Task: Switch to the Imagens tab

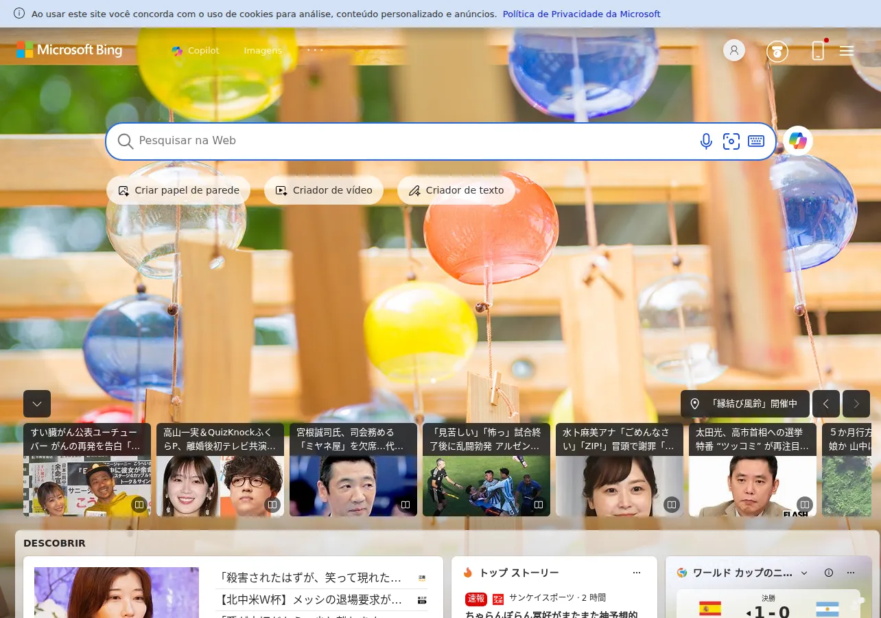Action: point(263,50)
